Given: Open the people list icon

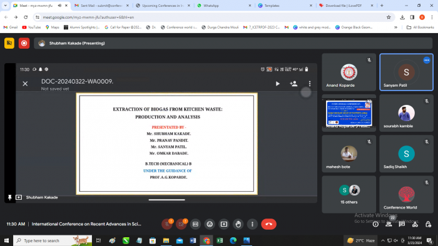Looking at the screenshot, I should [389, 224].
